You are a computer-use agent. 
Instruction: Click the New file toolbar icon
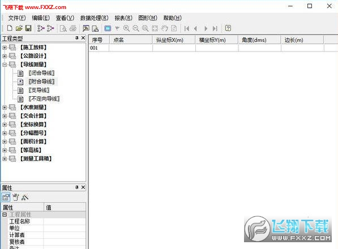pyautogui.click(x=10, y=28)
